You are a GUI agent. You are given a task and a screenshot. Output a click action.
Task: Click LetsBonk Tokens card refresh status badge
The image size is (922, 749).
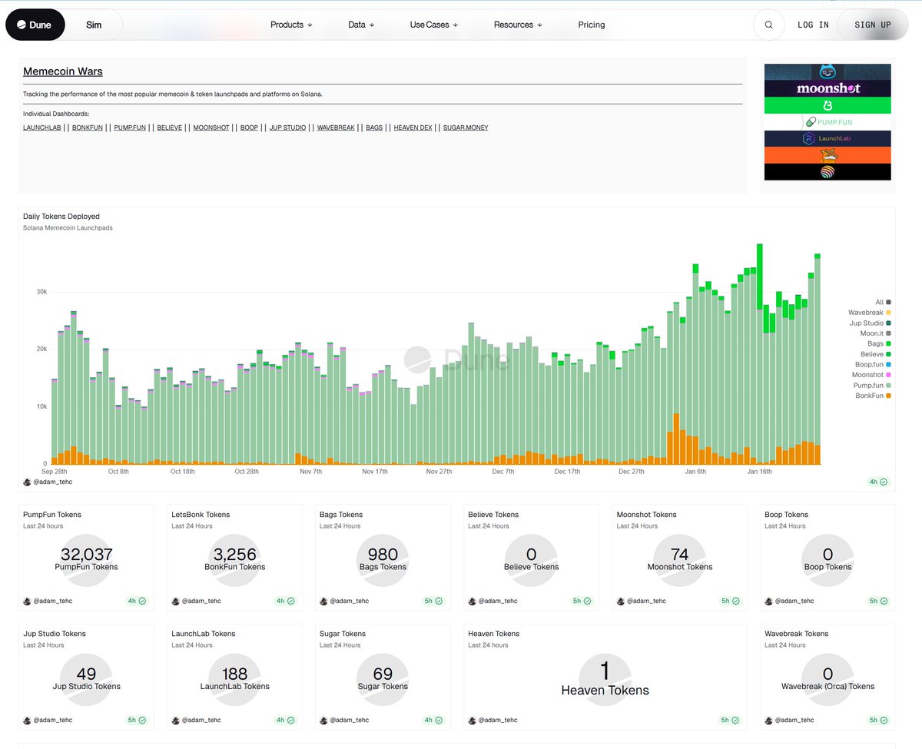click(x=285, y=601)
